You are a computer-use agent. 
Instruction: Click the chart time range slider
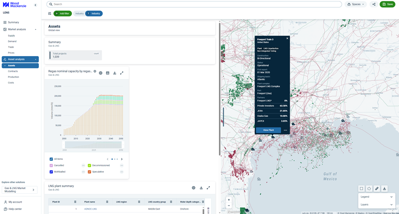pos(93,144)
